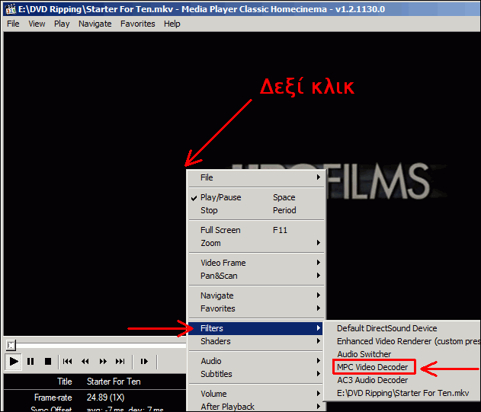This screenshot has width=481, height=412.
Task: Expand the Pan&Scan submenu
Action: (x=256, y=276)
